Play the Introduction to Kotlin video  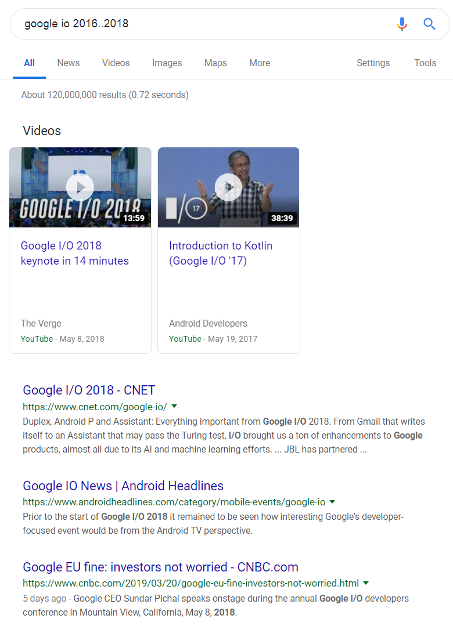point(229,187)
